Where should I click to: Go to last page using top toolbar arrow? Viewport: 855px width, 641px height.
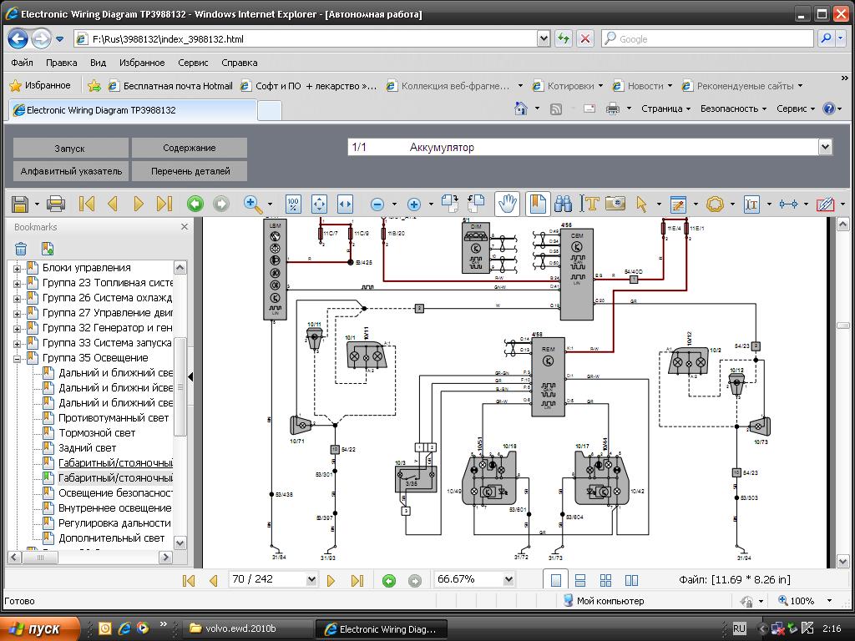[x=164, y=204]
